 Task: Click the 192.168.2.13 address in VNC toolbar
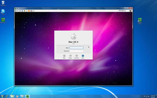click(122, 11)
